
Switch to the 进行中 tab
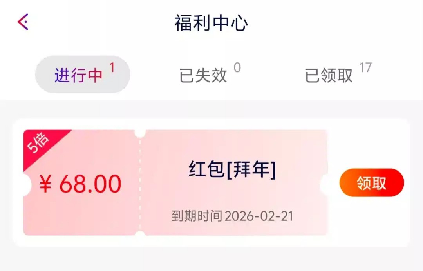[79, 75]
